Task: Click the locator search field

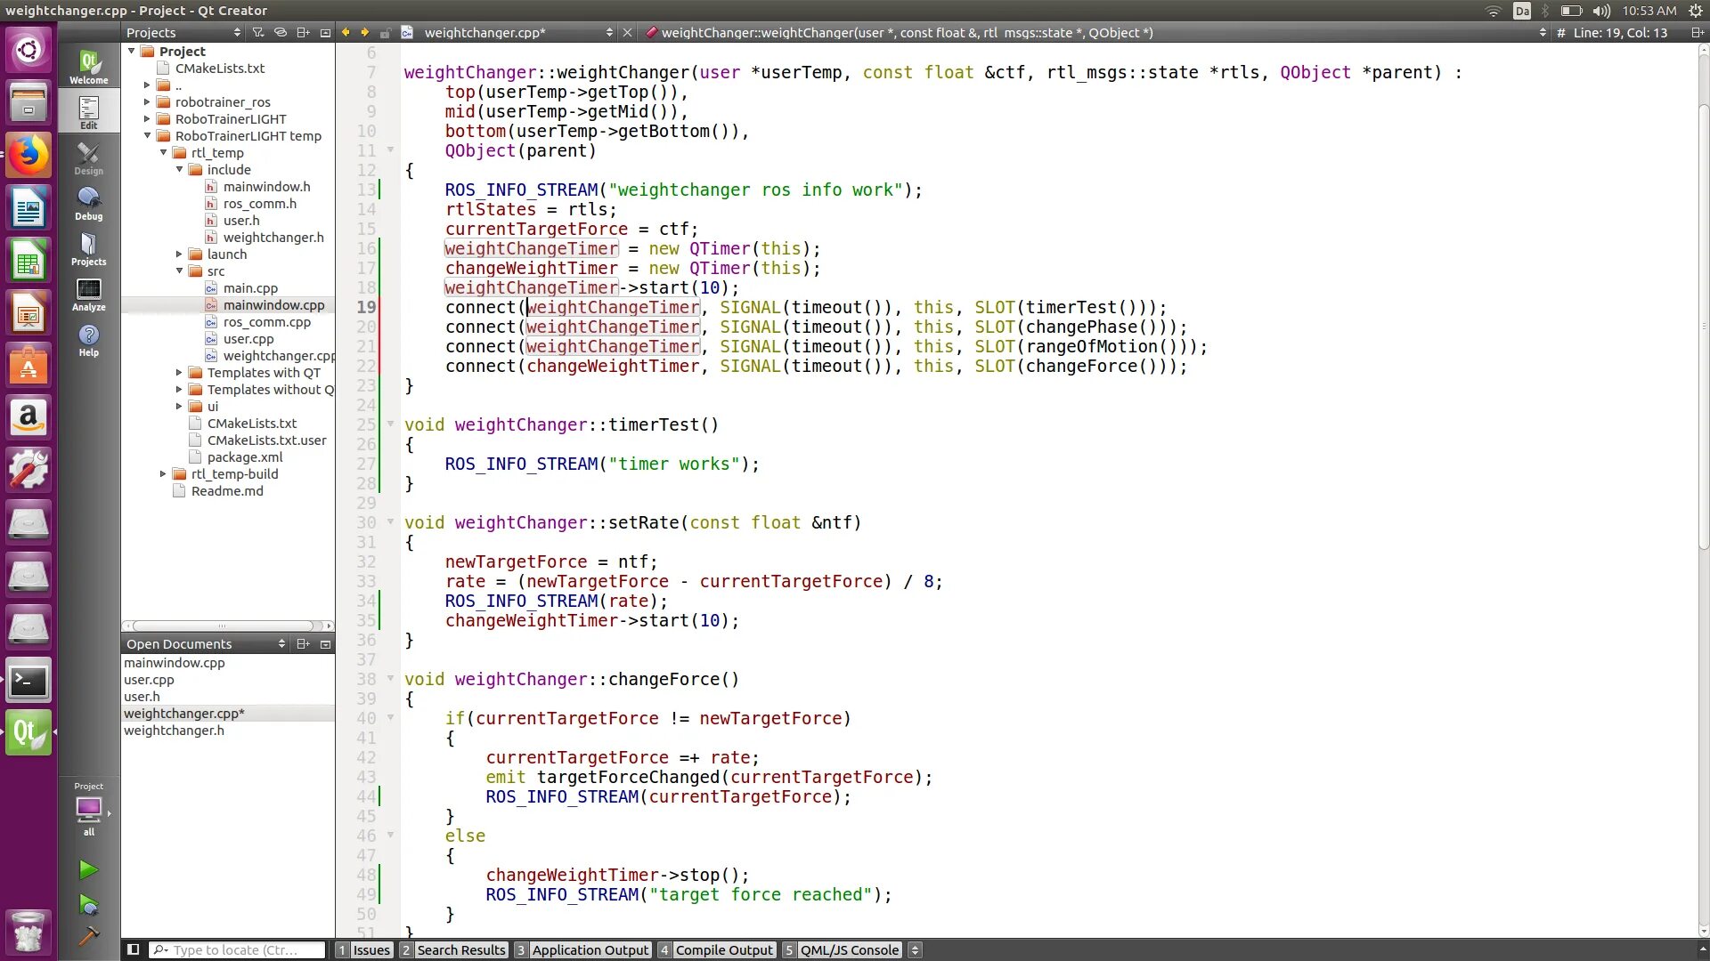Action: (239, 949)
